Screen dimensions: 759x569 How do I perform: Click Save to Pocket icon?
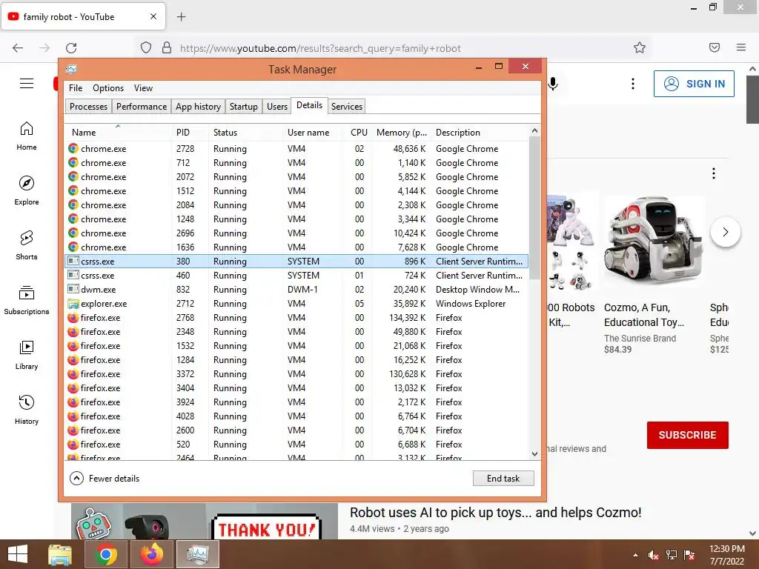click(714, 47)
